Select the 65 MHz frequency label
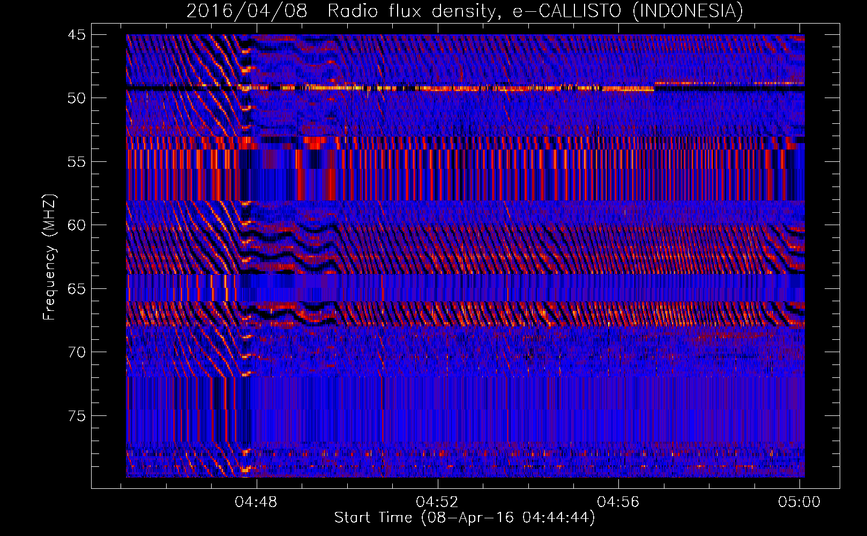 (76, 289)
